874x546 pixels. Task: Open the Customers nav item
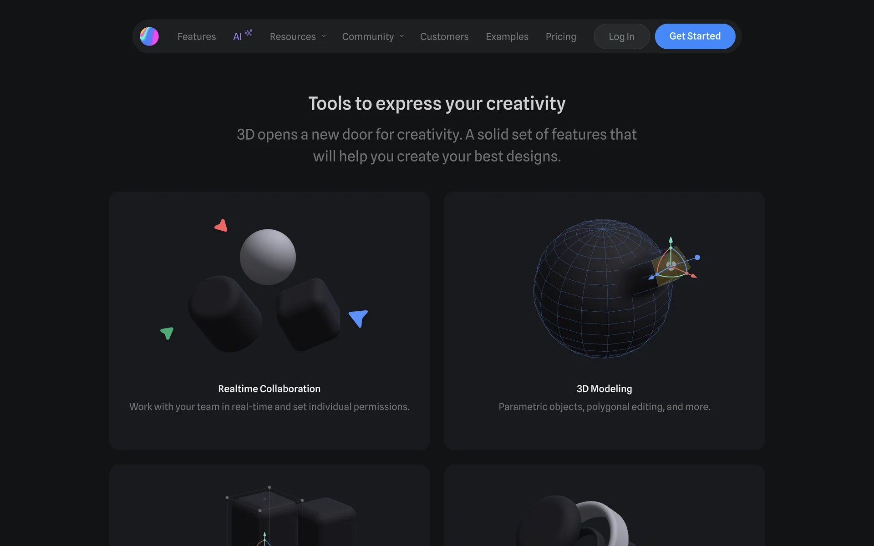444,36
